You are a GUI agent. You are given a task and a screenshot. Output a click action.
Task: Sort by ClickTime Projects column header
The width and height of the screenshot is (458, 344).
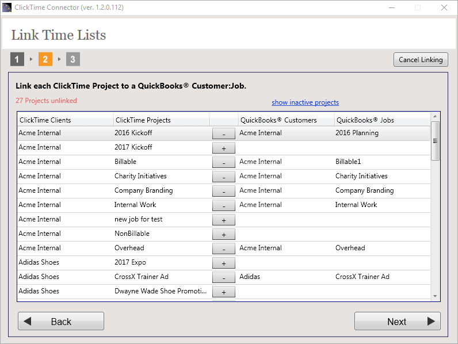coord(161,120)
